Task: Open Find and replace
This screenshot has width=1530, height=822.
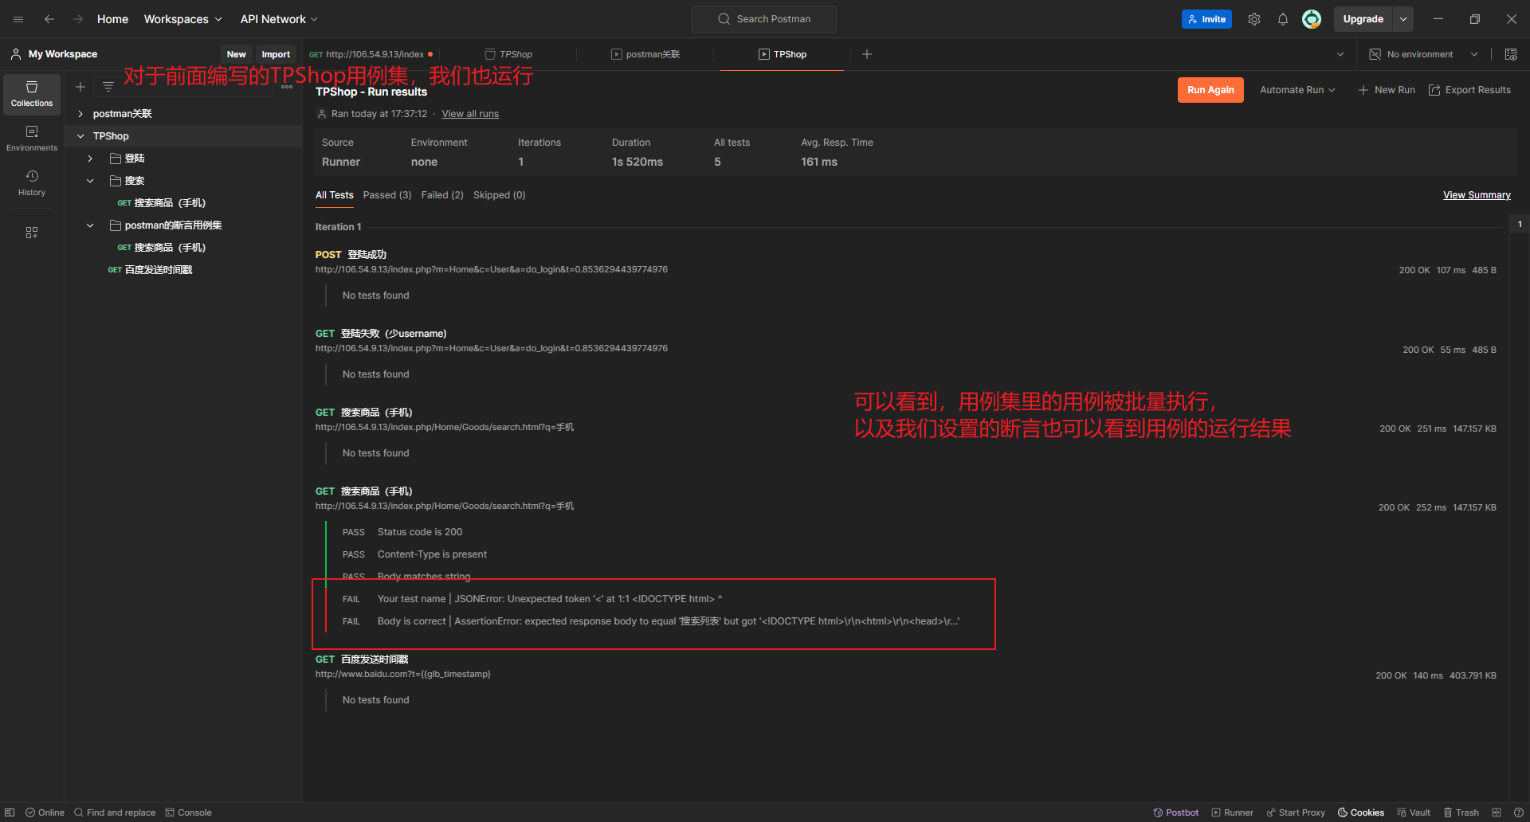Action: coord(115,812)
